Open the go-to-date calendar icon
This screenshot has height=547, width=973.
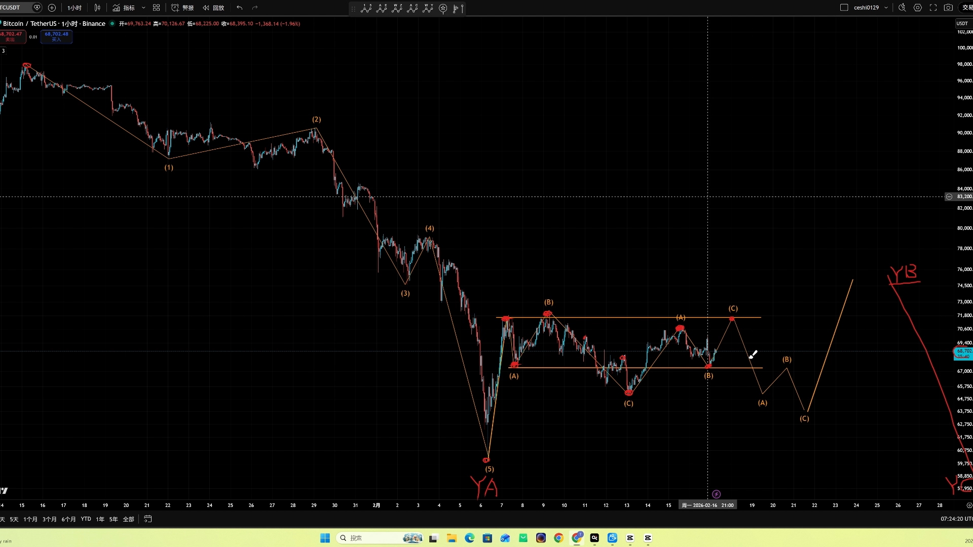(x=148, y=519)
